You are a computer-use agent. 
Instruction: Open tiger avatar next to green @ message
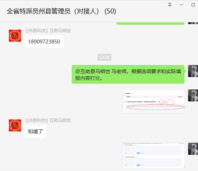click(193, 71)
